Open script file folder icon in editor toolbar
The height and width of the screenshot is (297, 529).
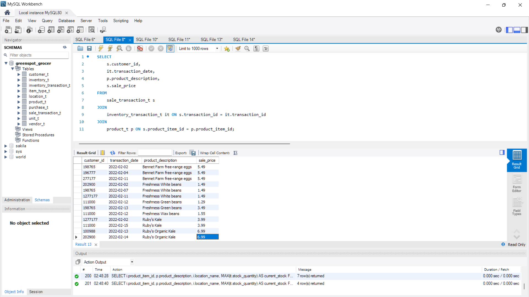(x=80, y=49)
